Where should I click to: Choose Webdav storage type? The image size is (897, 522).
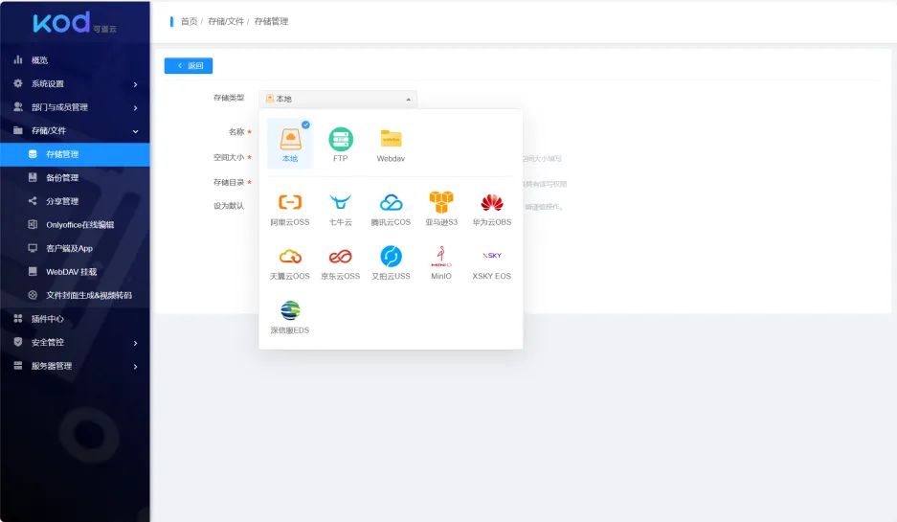[x=391, y=145]
